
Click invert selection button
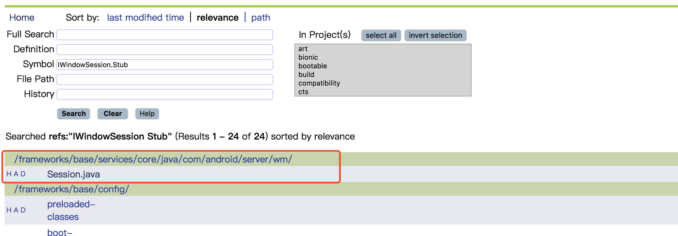[435, 35]
